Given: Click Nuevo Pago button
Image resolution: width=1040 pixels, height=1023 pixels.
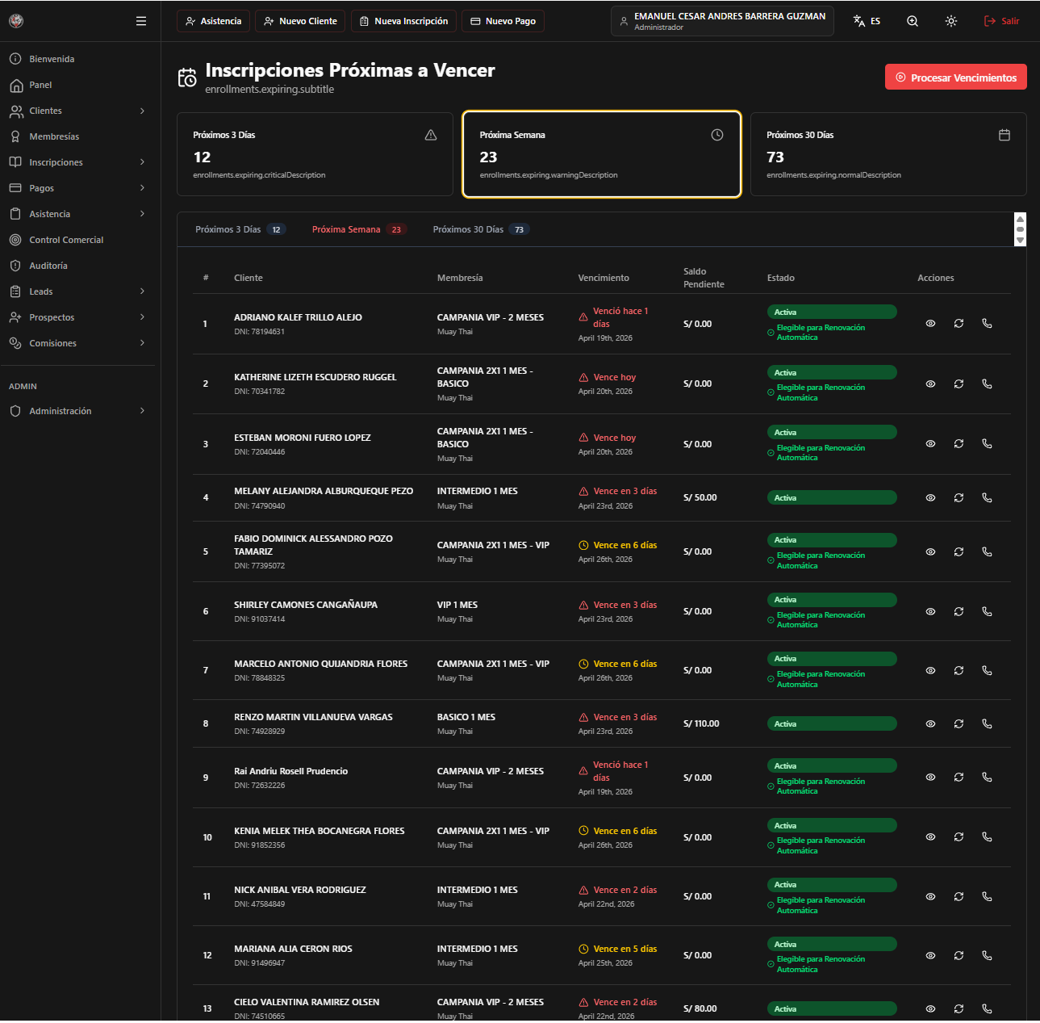Looking at the screenshot, I should click(503, 21).
